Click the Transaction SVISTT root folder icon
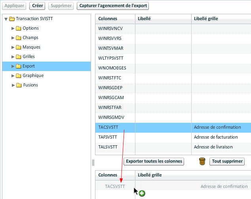The width and height of the screenshot is (251, 199). (12, 19)
